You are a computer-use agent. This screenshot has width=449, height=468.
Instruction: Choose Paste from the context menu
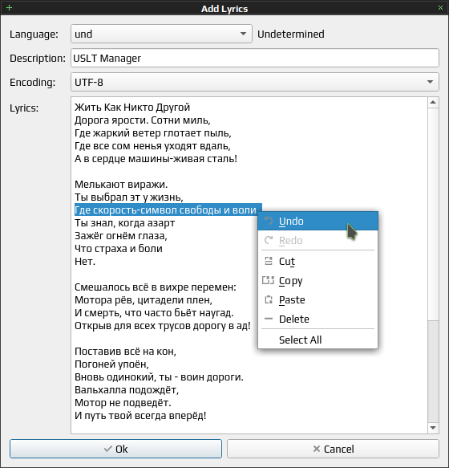(x=318, y=299)
